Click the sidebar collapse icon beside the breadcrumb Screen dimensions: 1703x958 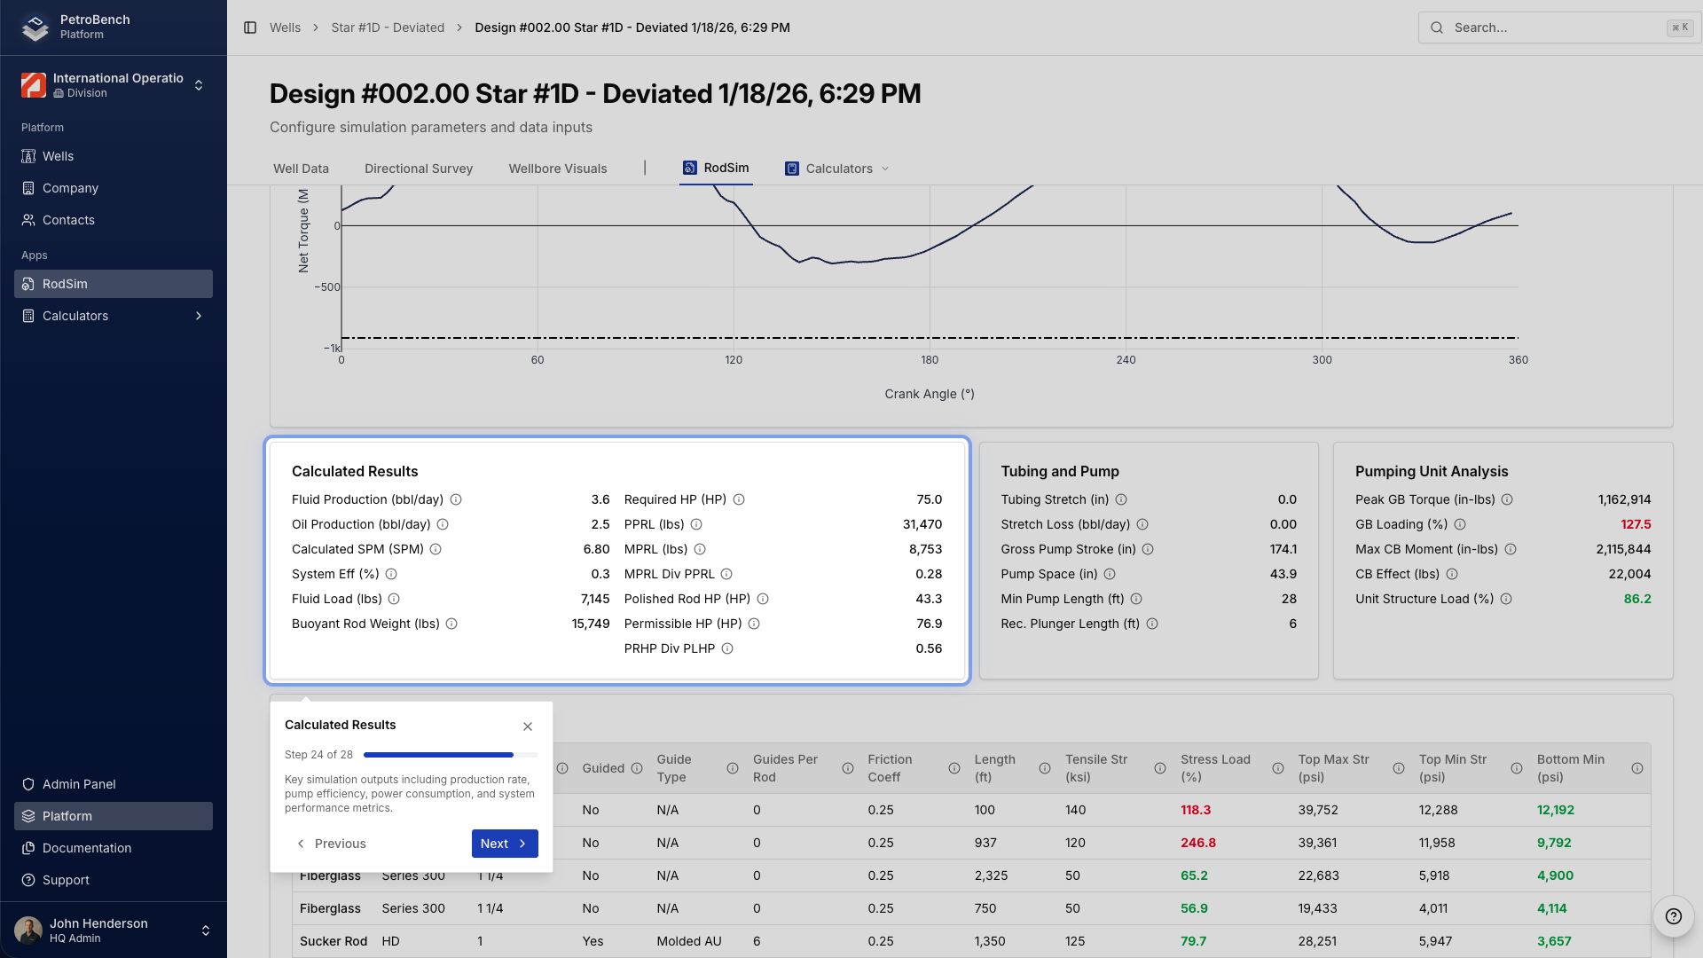(249, 27)
